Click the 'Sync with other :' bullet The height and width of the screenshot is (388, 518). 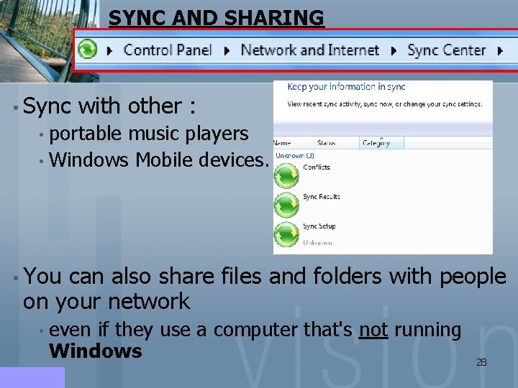pyautogui.click(x=109, y=106)
